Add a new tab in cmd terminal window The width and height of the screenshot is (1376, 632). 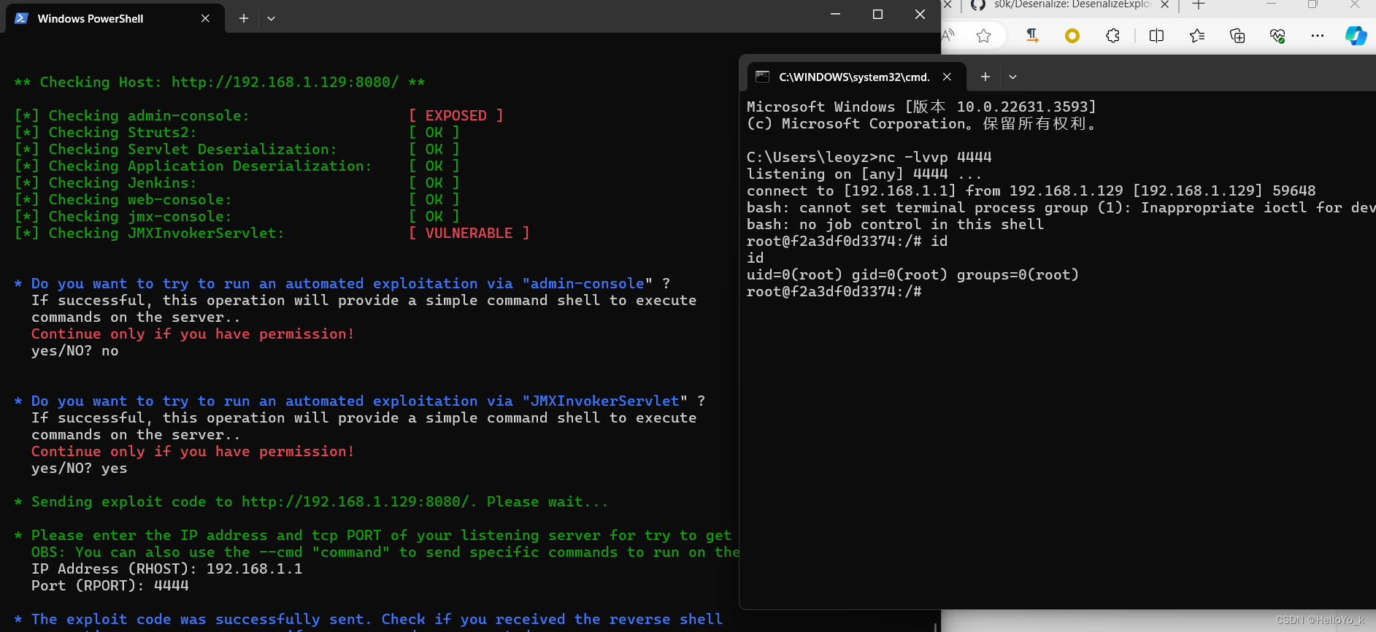click(x=985, y=77)
